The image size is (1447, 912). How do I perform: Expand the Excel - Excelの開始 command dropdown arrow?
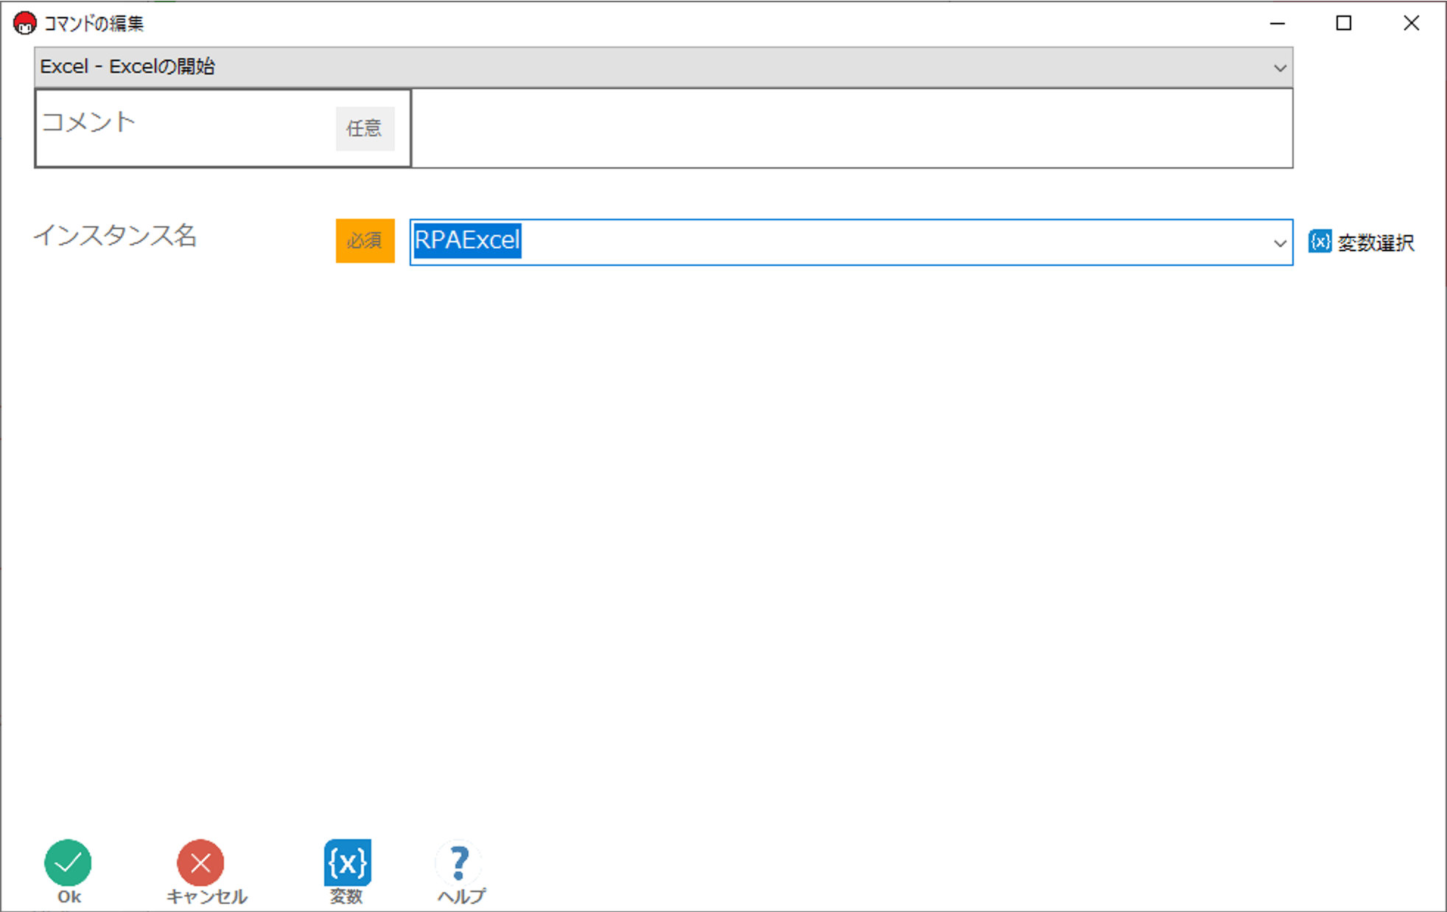pos(1280,68)
